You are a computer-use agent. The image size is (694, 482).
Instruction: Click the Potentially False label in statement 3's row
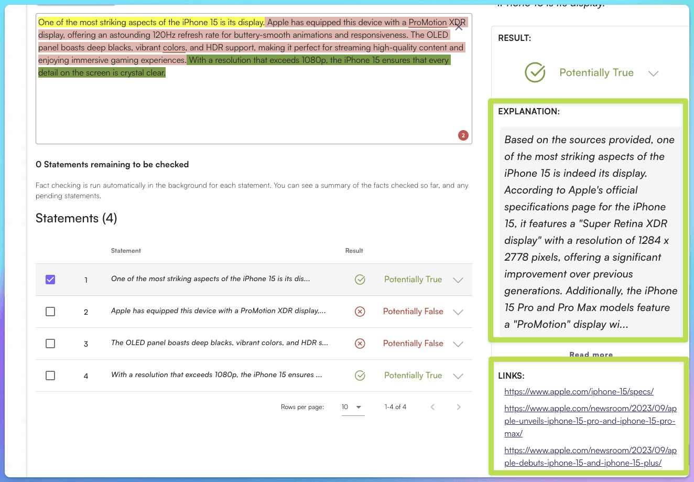point(413,344)
